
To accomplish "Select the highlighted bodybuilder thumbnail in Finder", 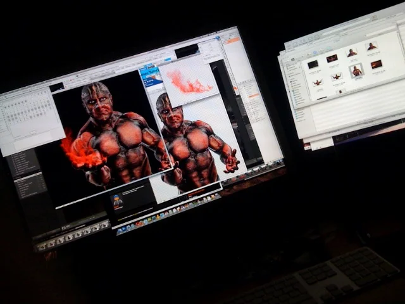I will pos(356,70).
